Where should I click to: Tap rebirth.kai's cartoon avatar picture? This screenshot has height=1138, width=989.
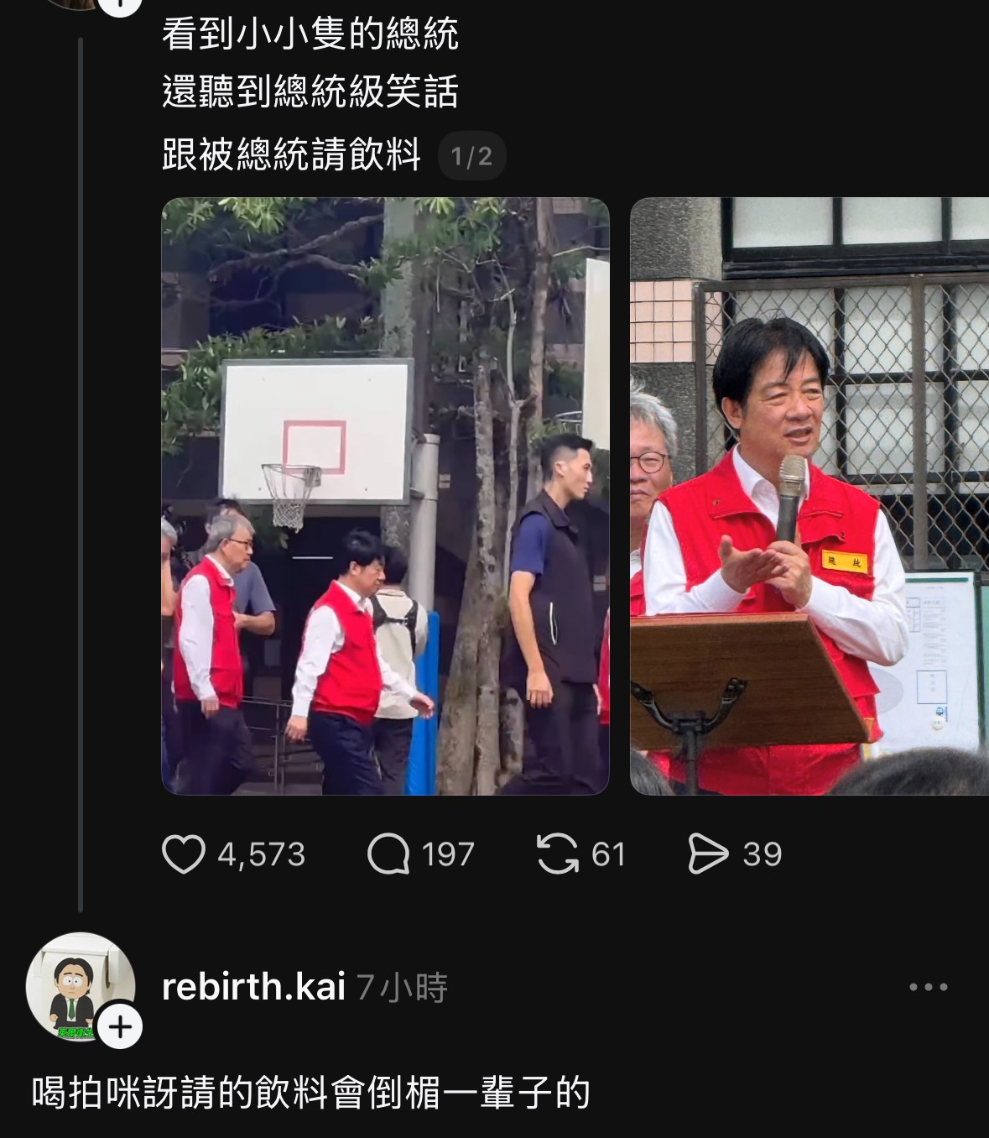81,987
